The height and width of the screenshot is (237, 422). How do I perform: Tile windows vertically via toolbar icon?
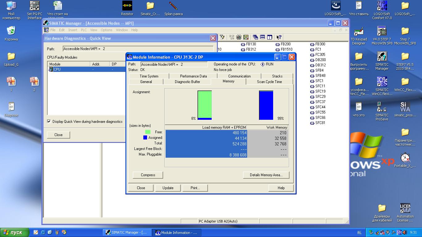[x=270, y=37]
